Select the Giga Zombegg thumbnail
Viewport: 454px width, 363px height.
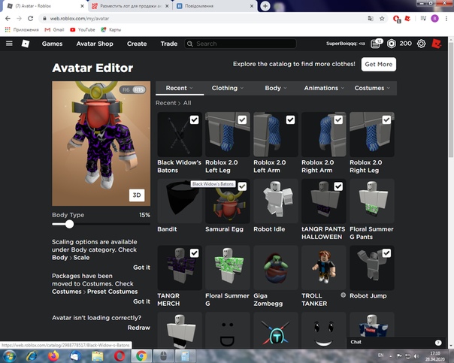[276, 268]
